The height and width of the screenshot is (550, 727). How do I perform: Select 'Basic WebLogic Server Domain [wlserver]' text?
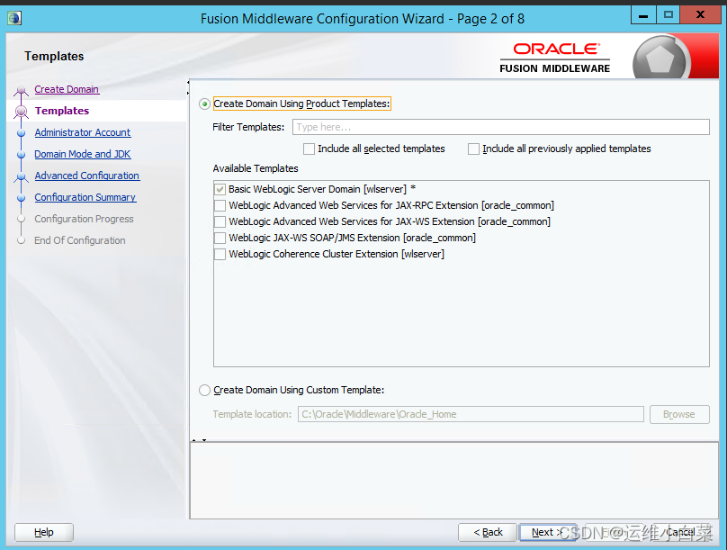point(317,189)
